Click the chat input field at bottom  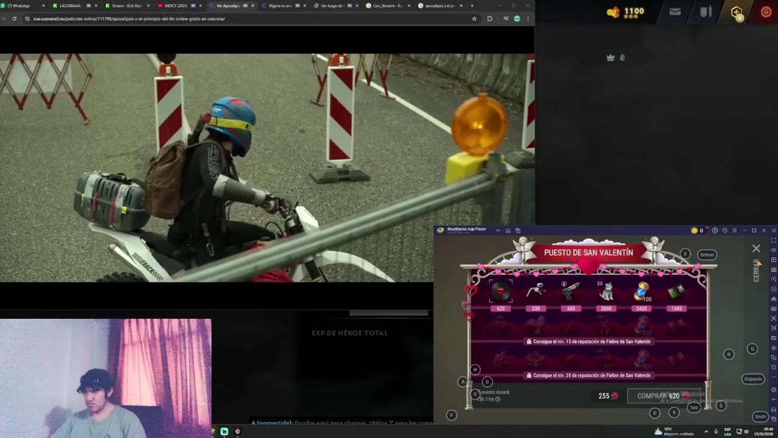342,423
